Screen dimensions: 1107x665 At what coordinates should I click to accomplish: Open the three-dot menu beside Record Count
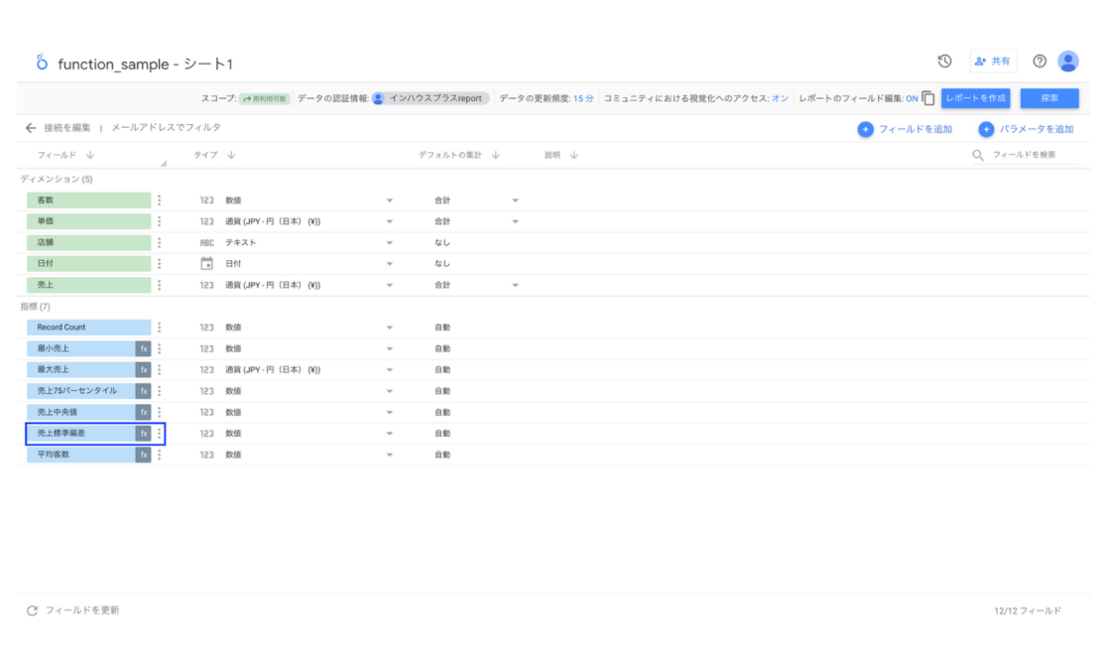pos(161,327)
